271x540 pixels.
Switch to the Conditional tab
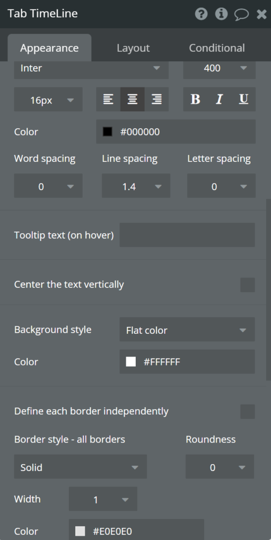(217, 48)
